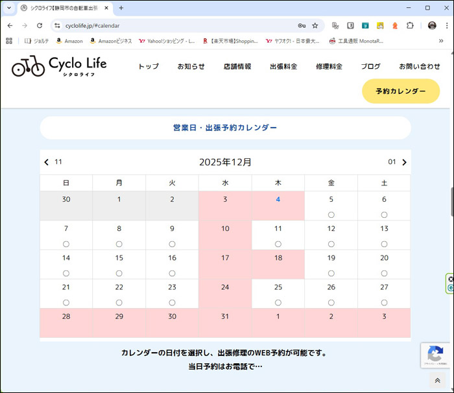This screenshot has width=454, height=393.
Task: Show more bookmarks via the overflow chevron
Action: click(441, 41)
